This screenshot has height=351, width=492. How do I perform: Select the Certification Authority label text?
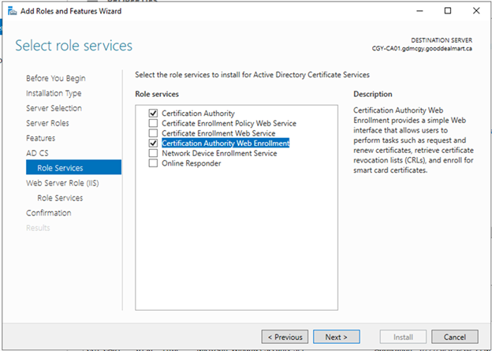199,114
